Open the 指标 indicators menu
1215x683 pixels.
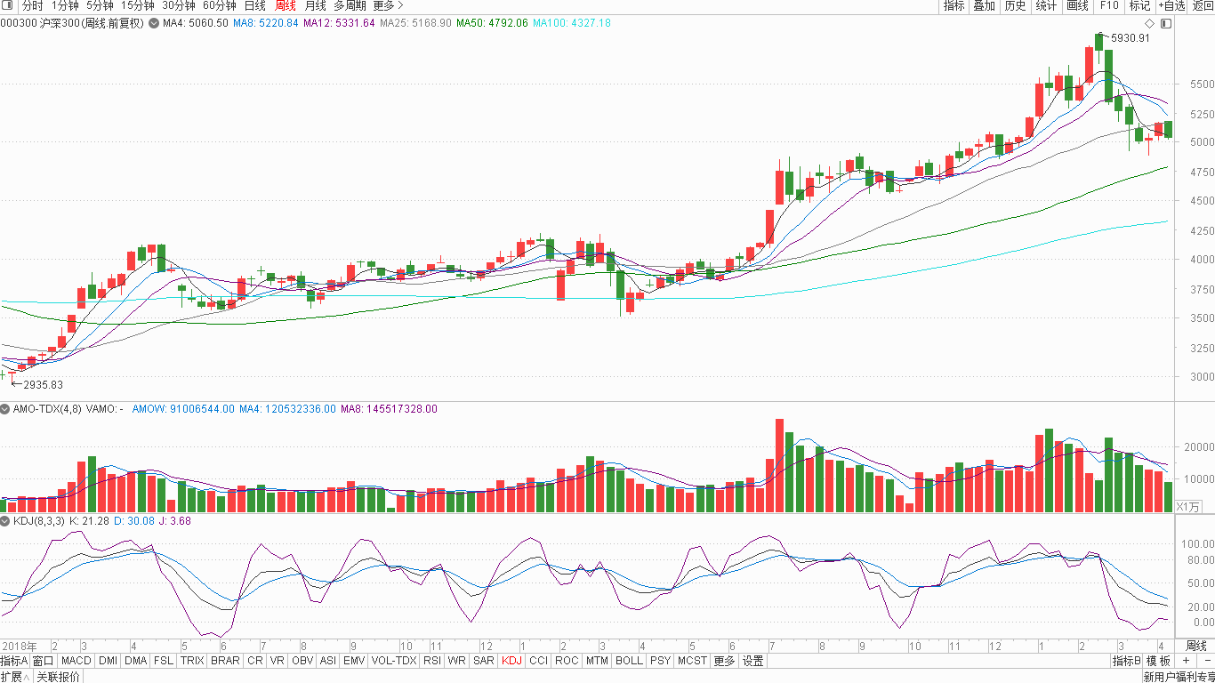point(953,5)
